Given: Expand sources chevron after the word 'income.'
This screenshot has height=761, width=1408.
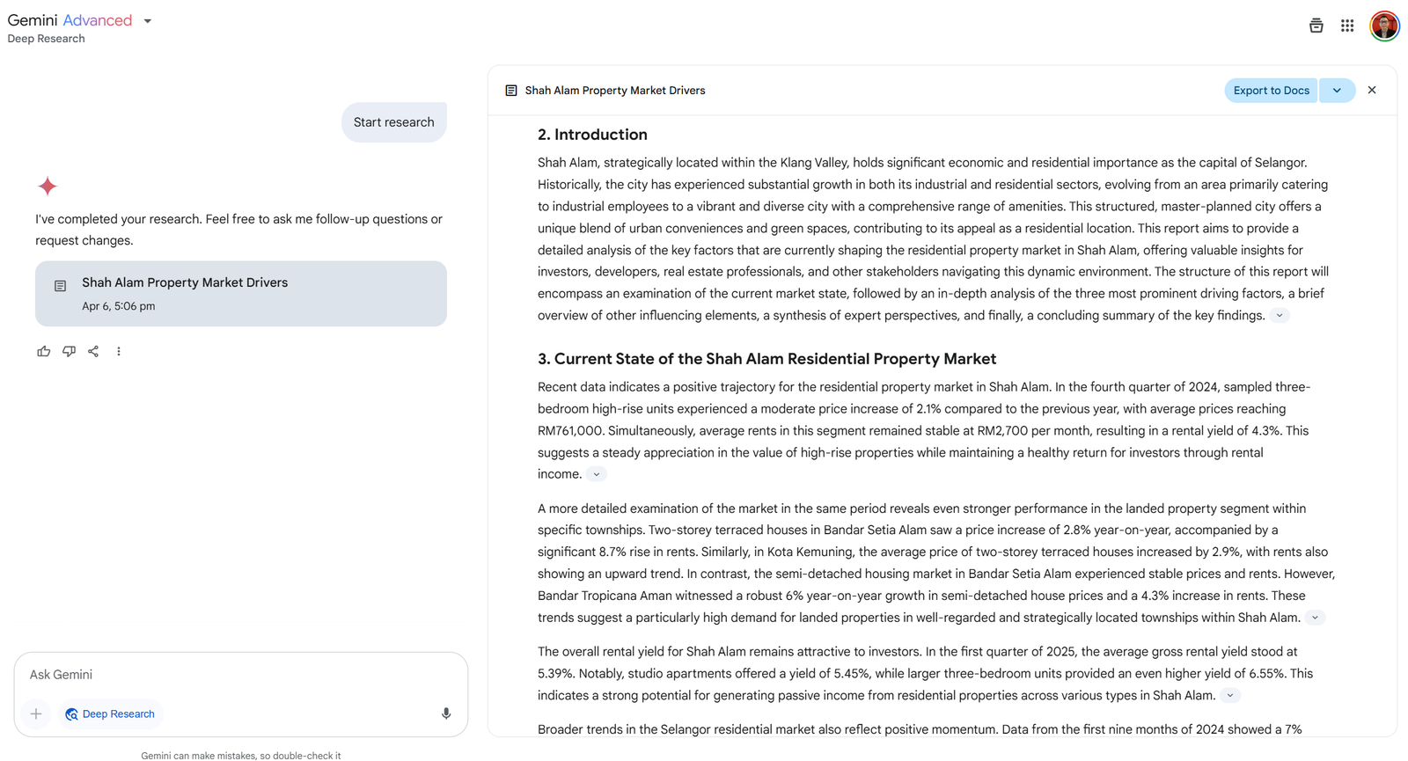Looking at the screenshot, I should tap(597, 474).
